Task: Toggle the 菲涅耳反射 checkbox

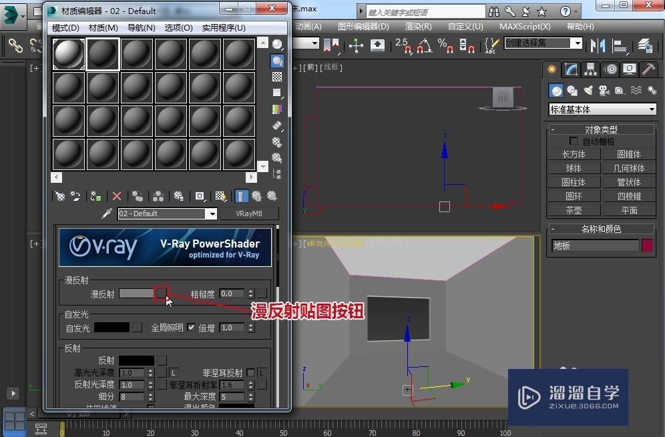Action: (x=250, y=372)
